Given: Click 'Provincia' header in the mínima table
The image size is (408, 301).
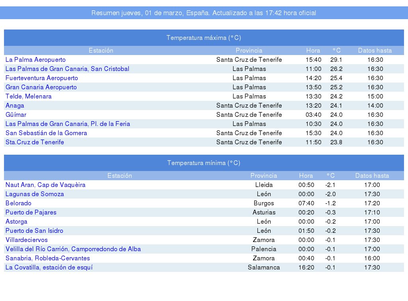Looking at the screenshot, I should click(x=264, y=176).
